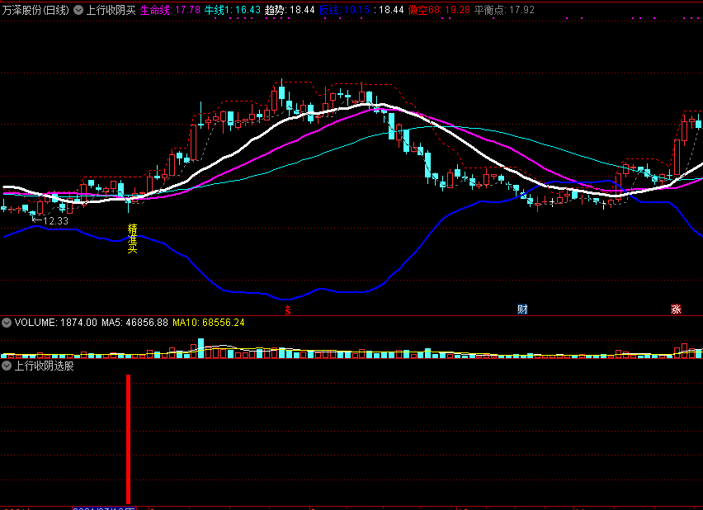
Task: Click the yellow MA10: 68556.24 label
Action: [x=209, y=323]
